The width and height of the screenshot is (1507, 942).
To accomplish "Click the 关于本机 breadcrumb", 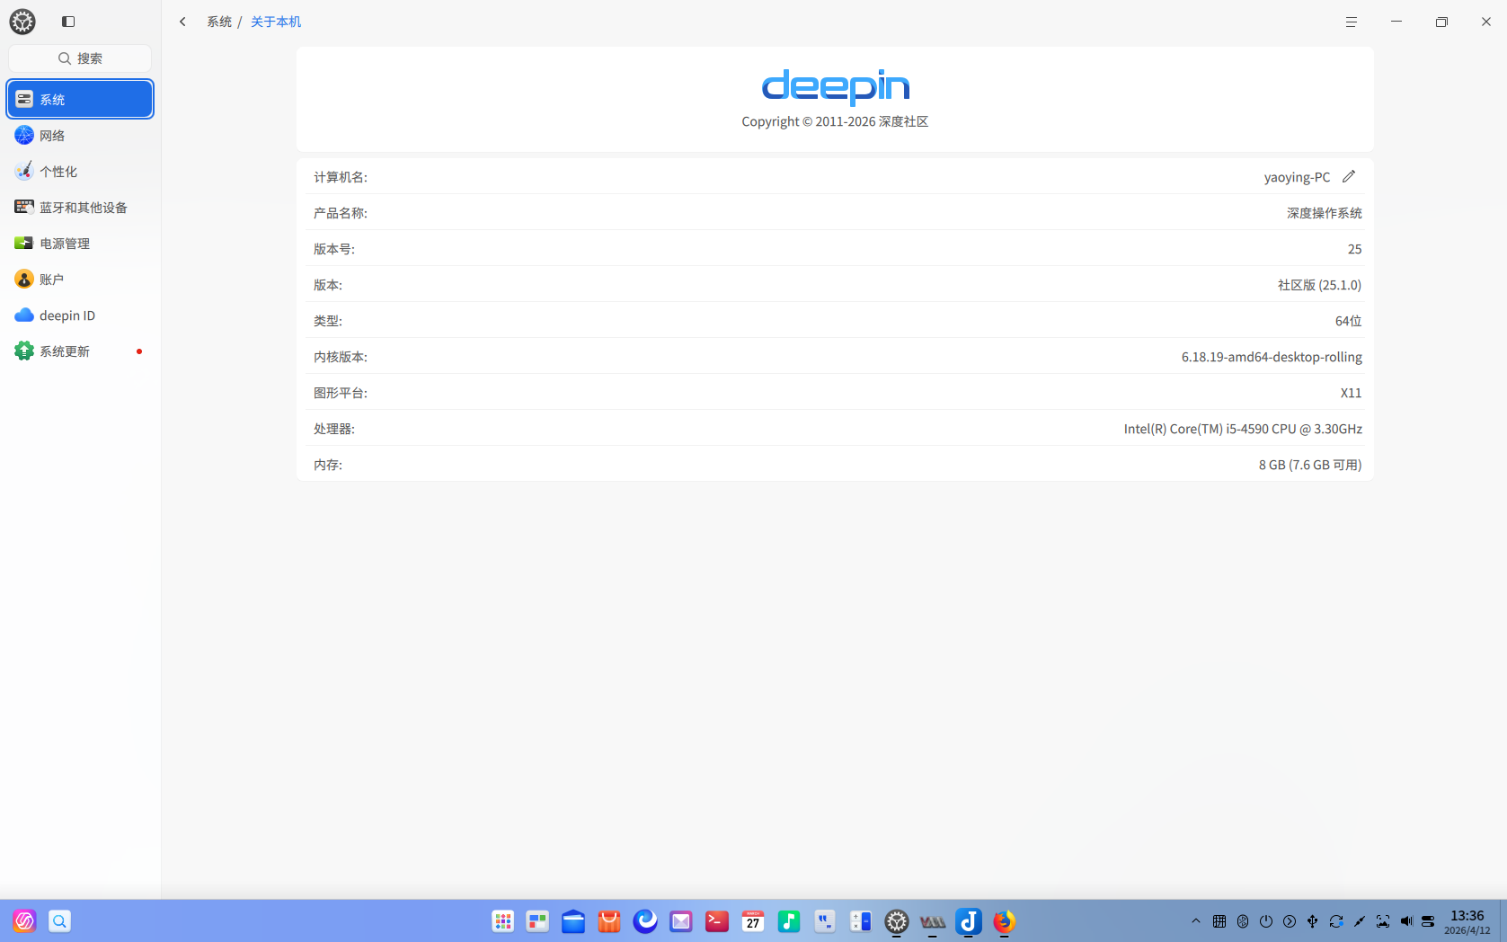I will (276, 22).
